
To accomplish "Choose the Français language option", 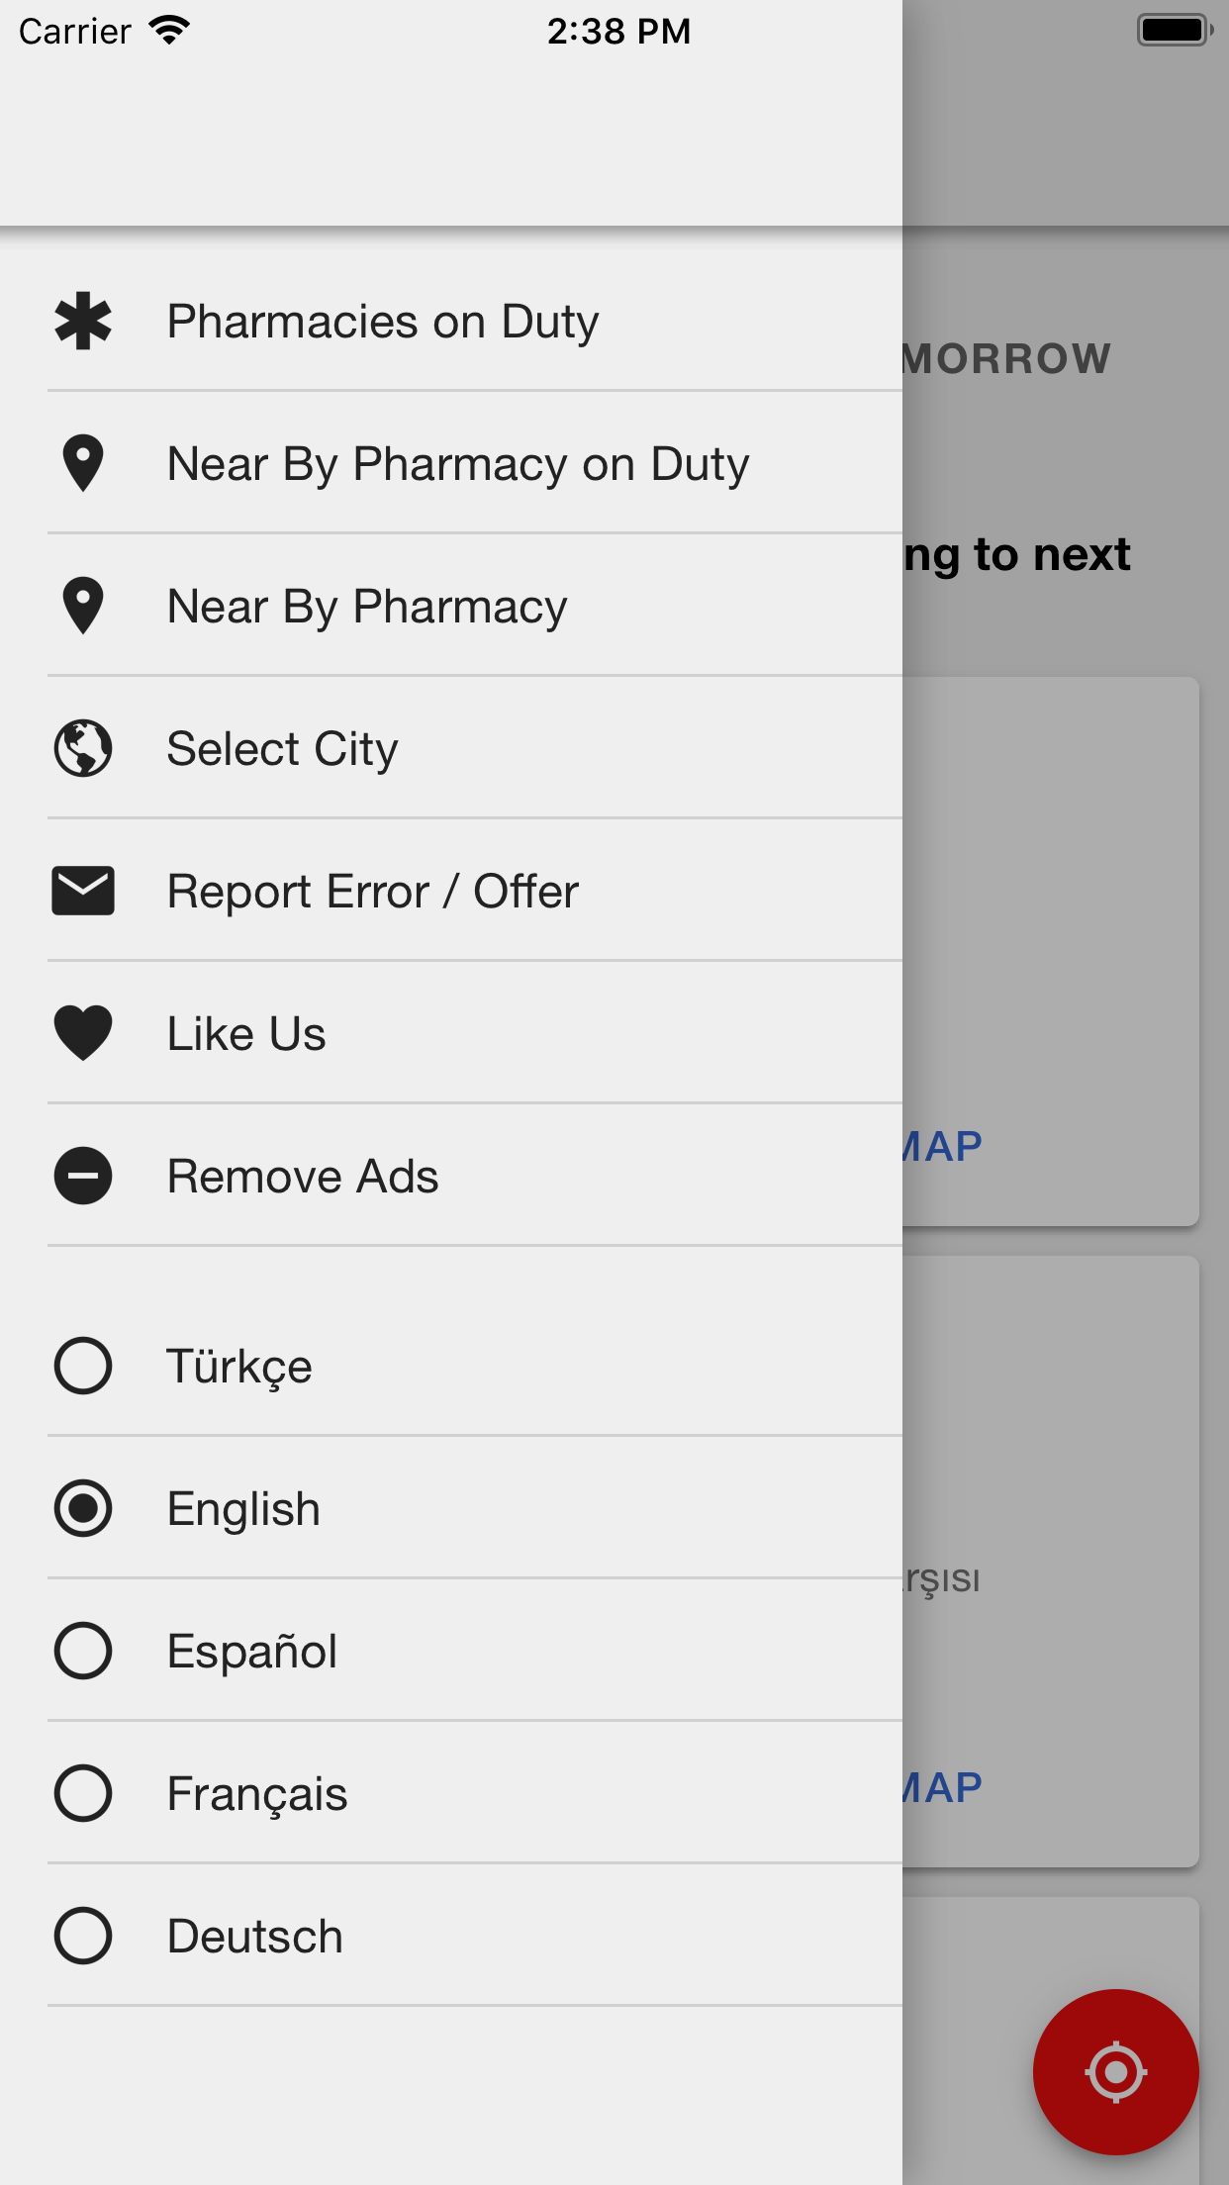I will coord(83,1793).
